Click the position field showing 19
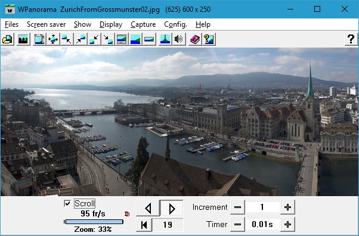Viewport: 359px width, 236px height. (168, 225)
